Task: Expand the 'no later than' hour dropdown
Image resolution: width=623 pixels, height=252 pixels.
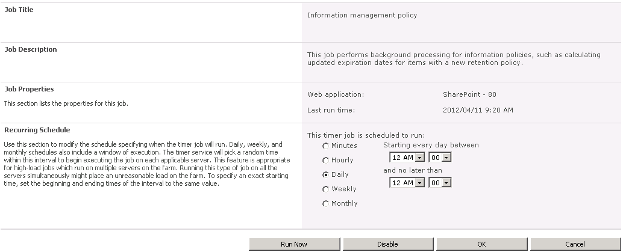Action: (407, 183)
